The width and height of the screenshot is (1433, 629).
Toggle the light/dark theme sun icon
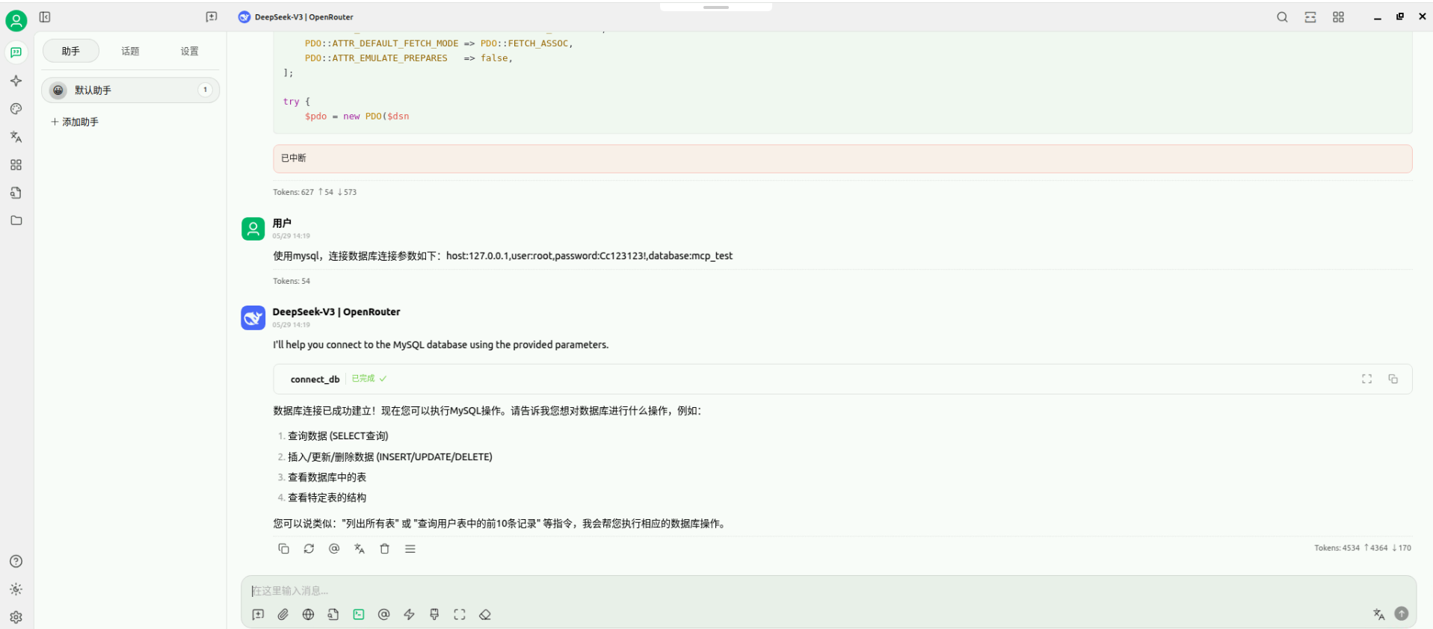pos(16,589)
